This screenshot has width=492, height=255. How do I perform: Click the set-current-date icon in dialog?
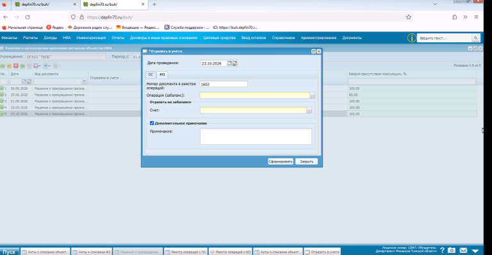pyautogui.click(x=234, y=63)
